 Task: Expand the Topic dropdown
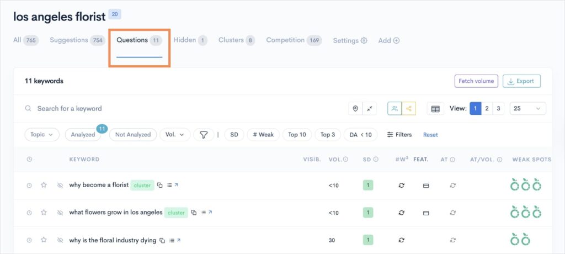[x=42, y=135]
